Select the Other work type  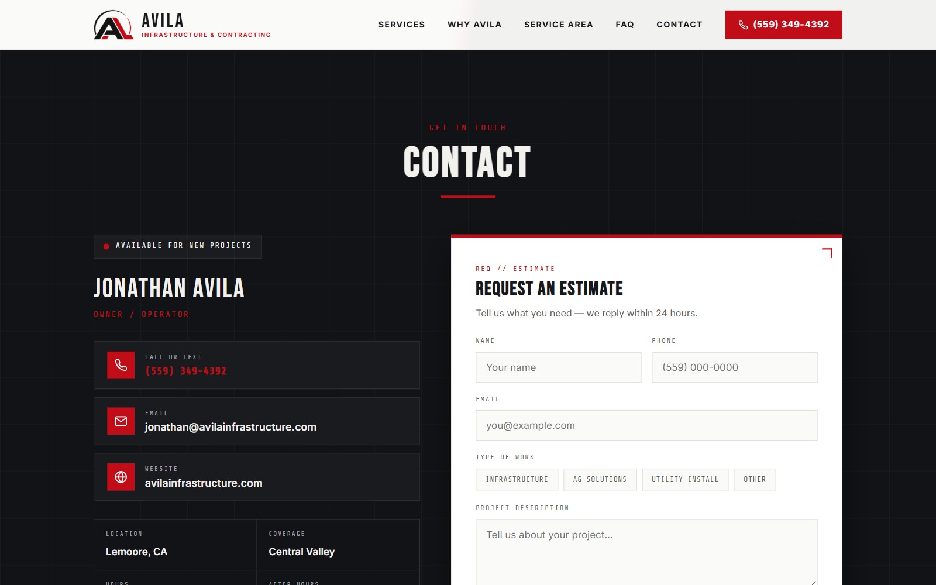(755, 480)
